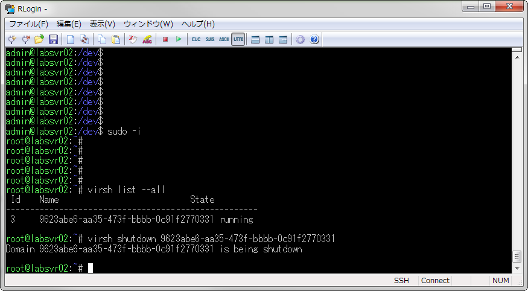
Task: Click the RLogin title bar app icon
Action: (10, 9)
